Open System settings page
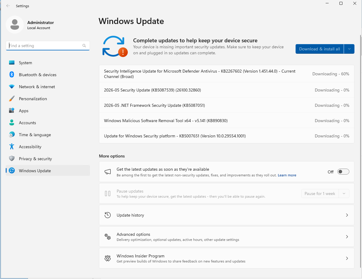Viewport: 362px width, 279px height. click(48, 63)
